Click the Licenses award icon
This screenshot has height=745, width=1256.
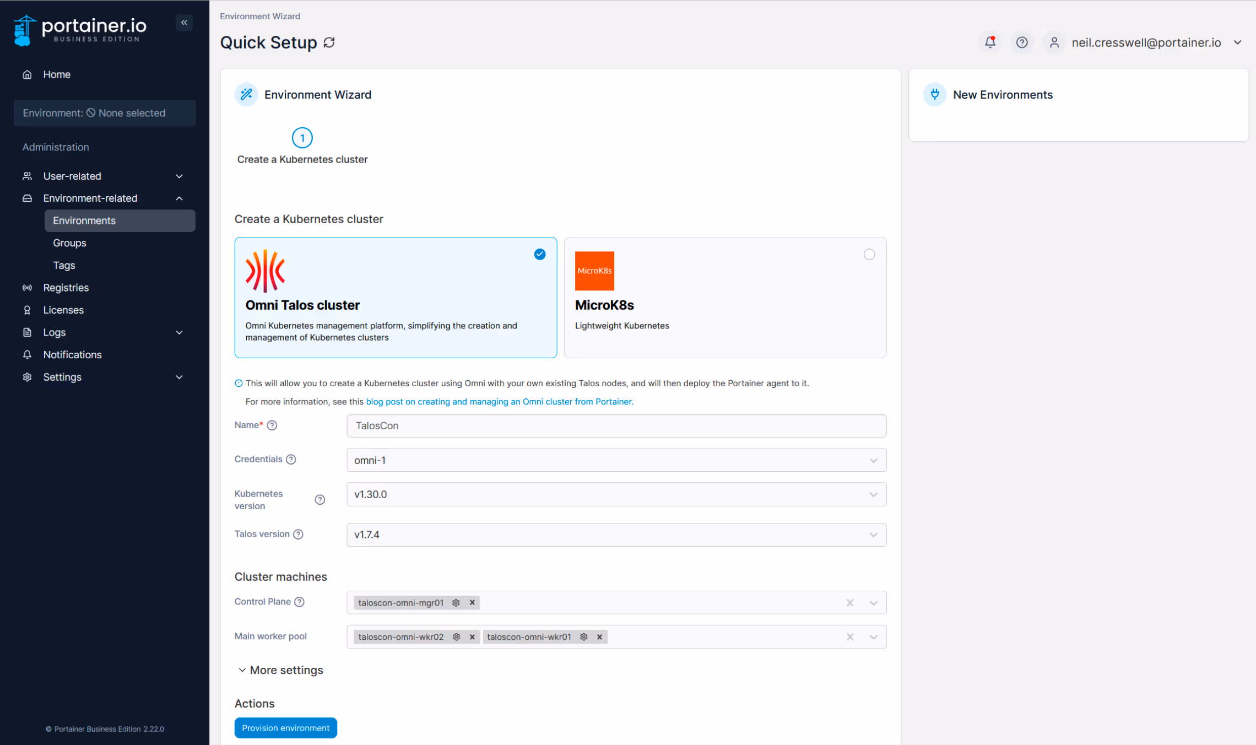click(x=27, y=310)
